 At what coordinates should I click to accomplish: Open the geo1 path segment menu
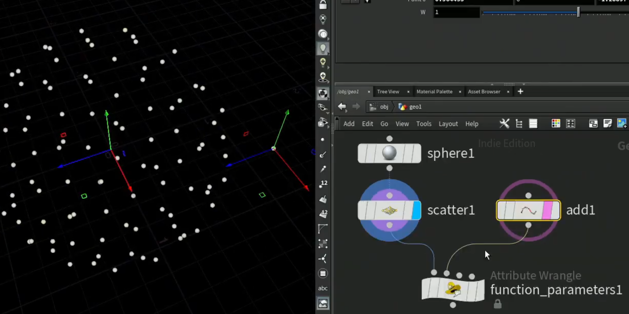click(410, 107)
